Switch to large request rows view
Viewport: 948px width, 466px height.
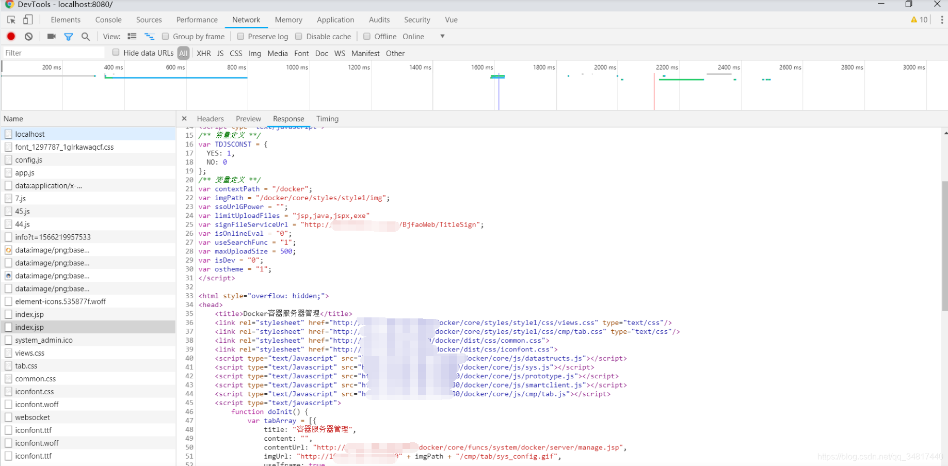(x=132, y=36)
